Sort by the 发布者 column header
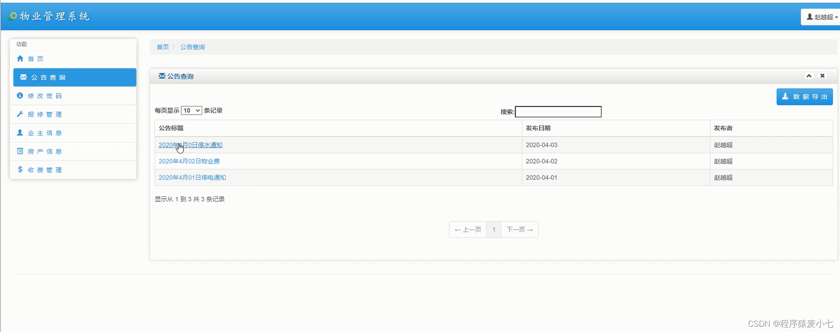This screenshot has height=332, width=840. 771,128
